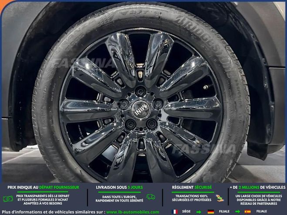
Task: Click 'FILIALE' label next to Spanish flag
Action: (x=262, y=212)
